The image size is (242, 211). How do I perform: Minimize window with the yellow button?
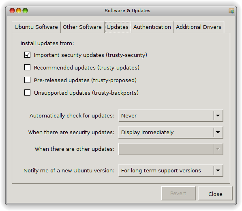click(19, 11)
